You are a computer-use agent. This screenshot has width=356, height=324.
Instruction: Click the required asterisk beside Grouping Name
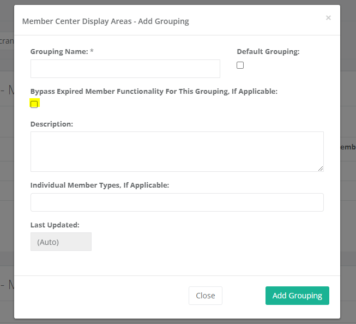click(92, 51)
